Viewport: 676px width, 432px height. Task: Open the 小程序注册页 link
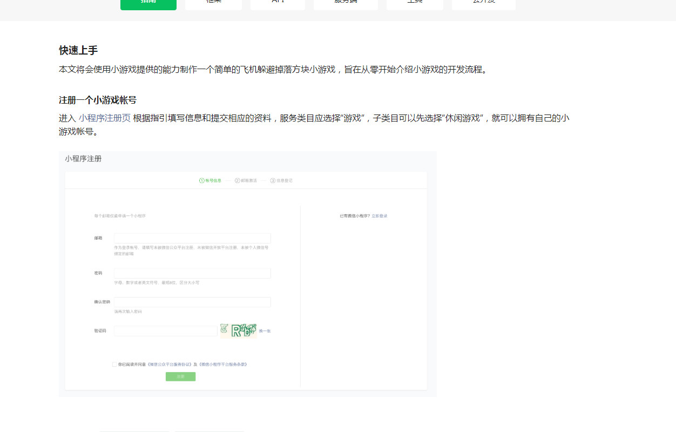tap(105, 118)
